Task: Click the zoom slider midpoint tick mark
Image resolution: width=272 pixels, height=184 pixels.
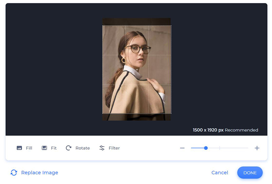Action: (220, 148)
